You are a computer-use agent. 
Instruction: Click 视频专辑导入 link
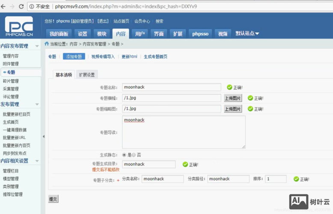click(x=103, y=56)
